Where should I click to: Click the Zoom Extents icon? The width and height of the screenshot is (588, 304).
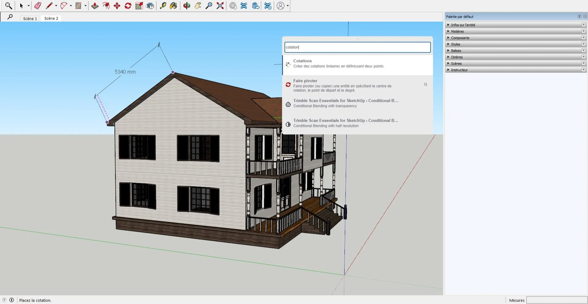(220, 6)
